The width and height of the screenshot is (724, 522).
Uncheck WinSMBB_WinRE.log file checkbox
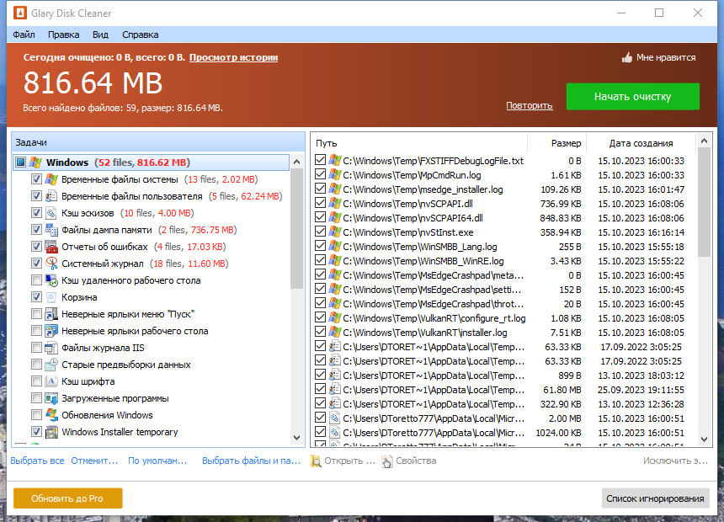tap(320, 260)
